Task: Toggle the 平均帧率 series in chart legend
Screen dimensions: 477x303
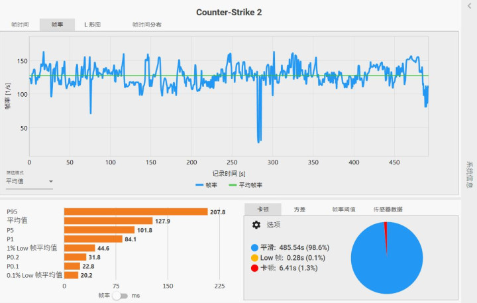Action: point(246,185)
